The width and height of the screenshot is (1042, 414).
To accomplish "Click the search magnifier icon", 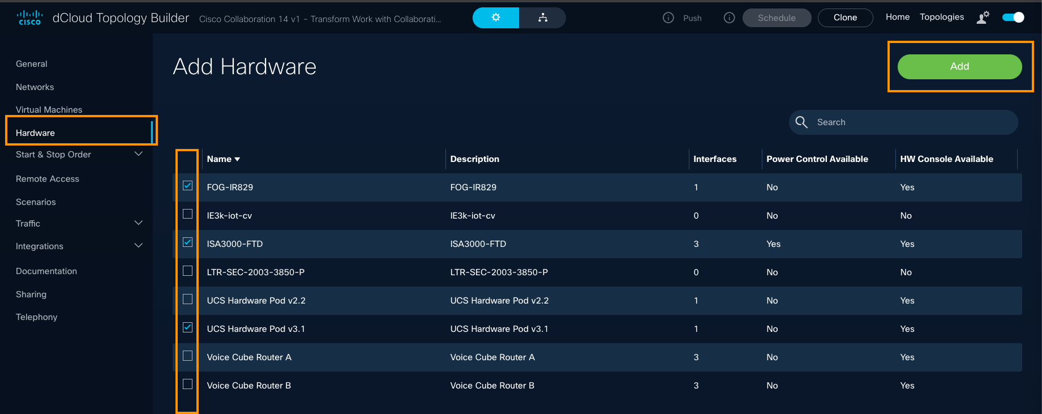I will pyautogui.click(x=801, y=122).
